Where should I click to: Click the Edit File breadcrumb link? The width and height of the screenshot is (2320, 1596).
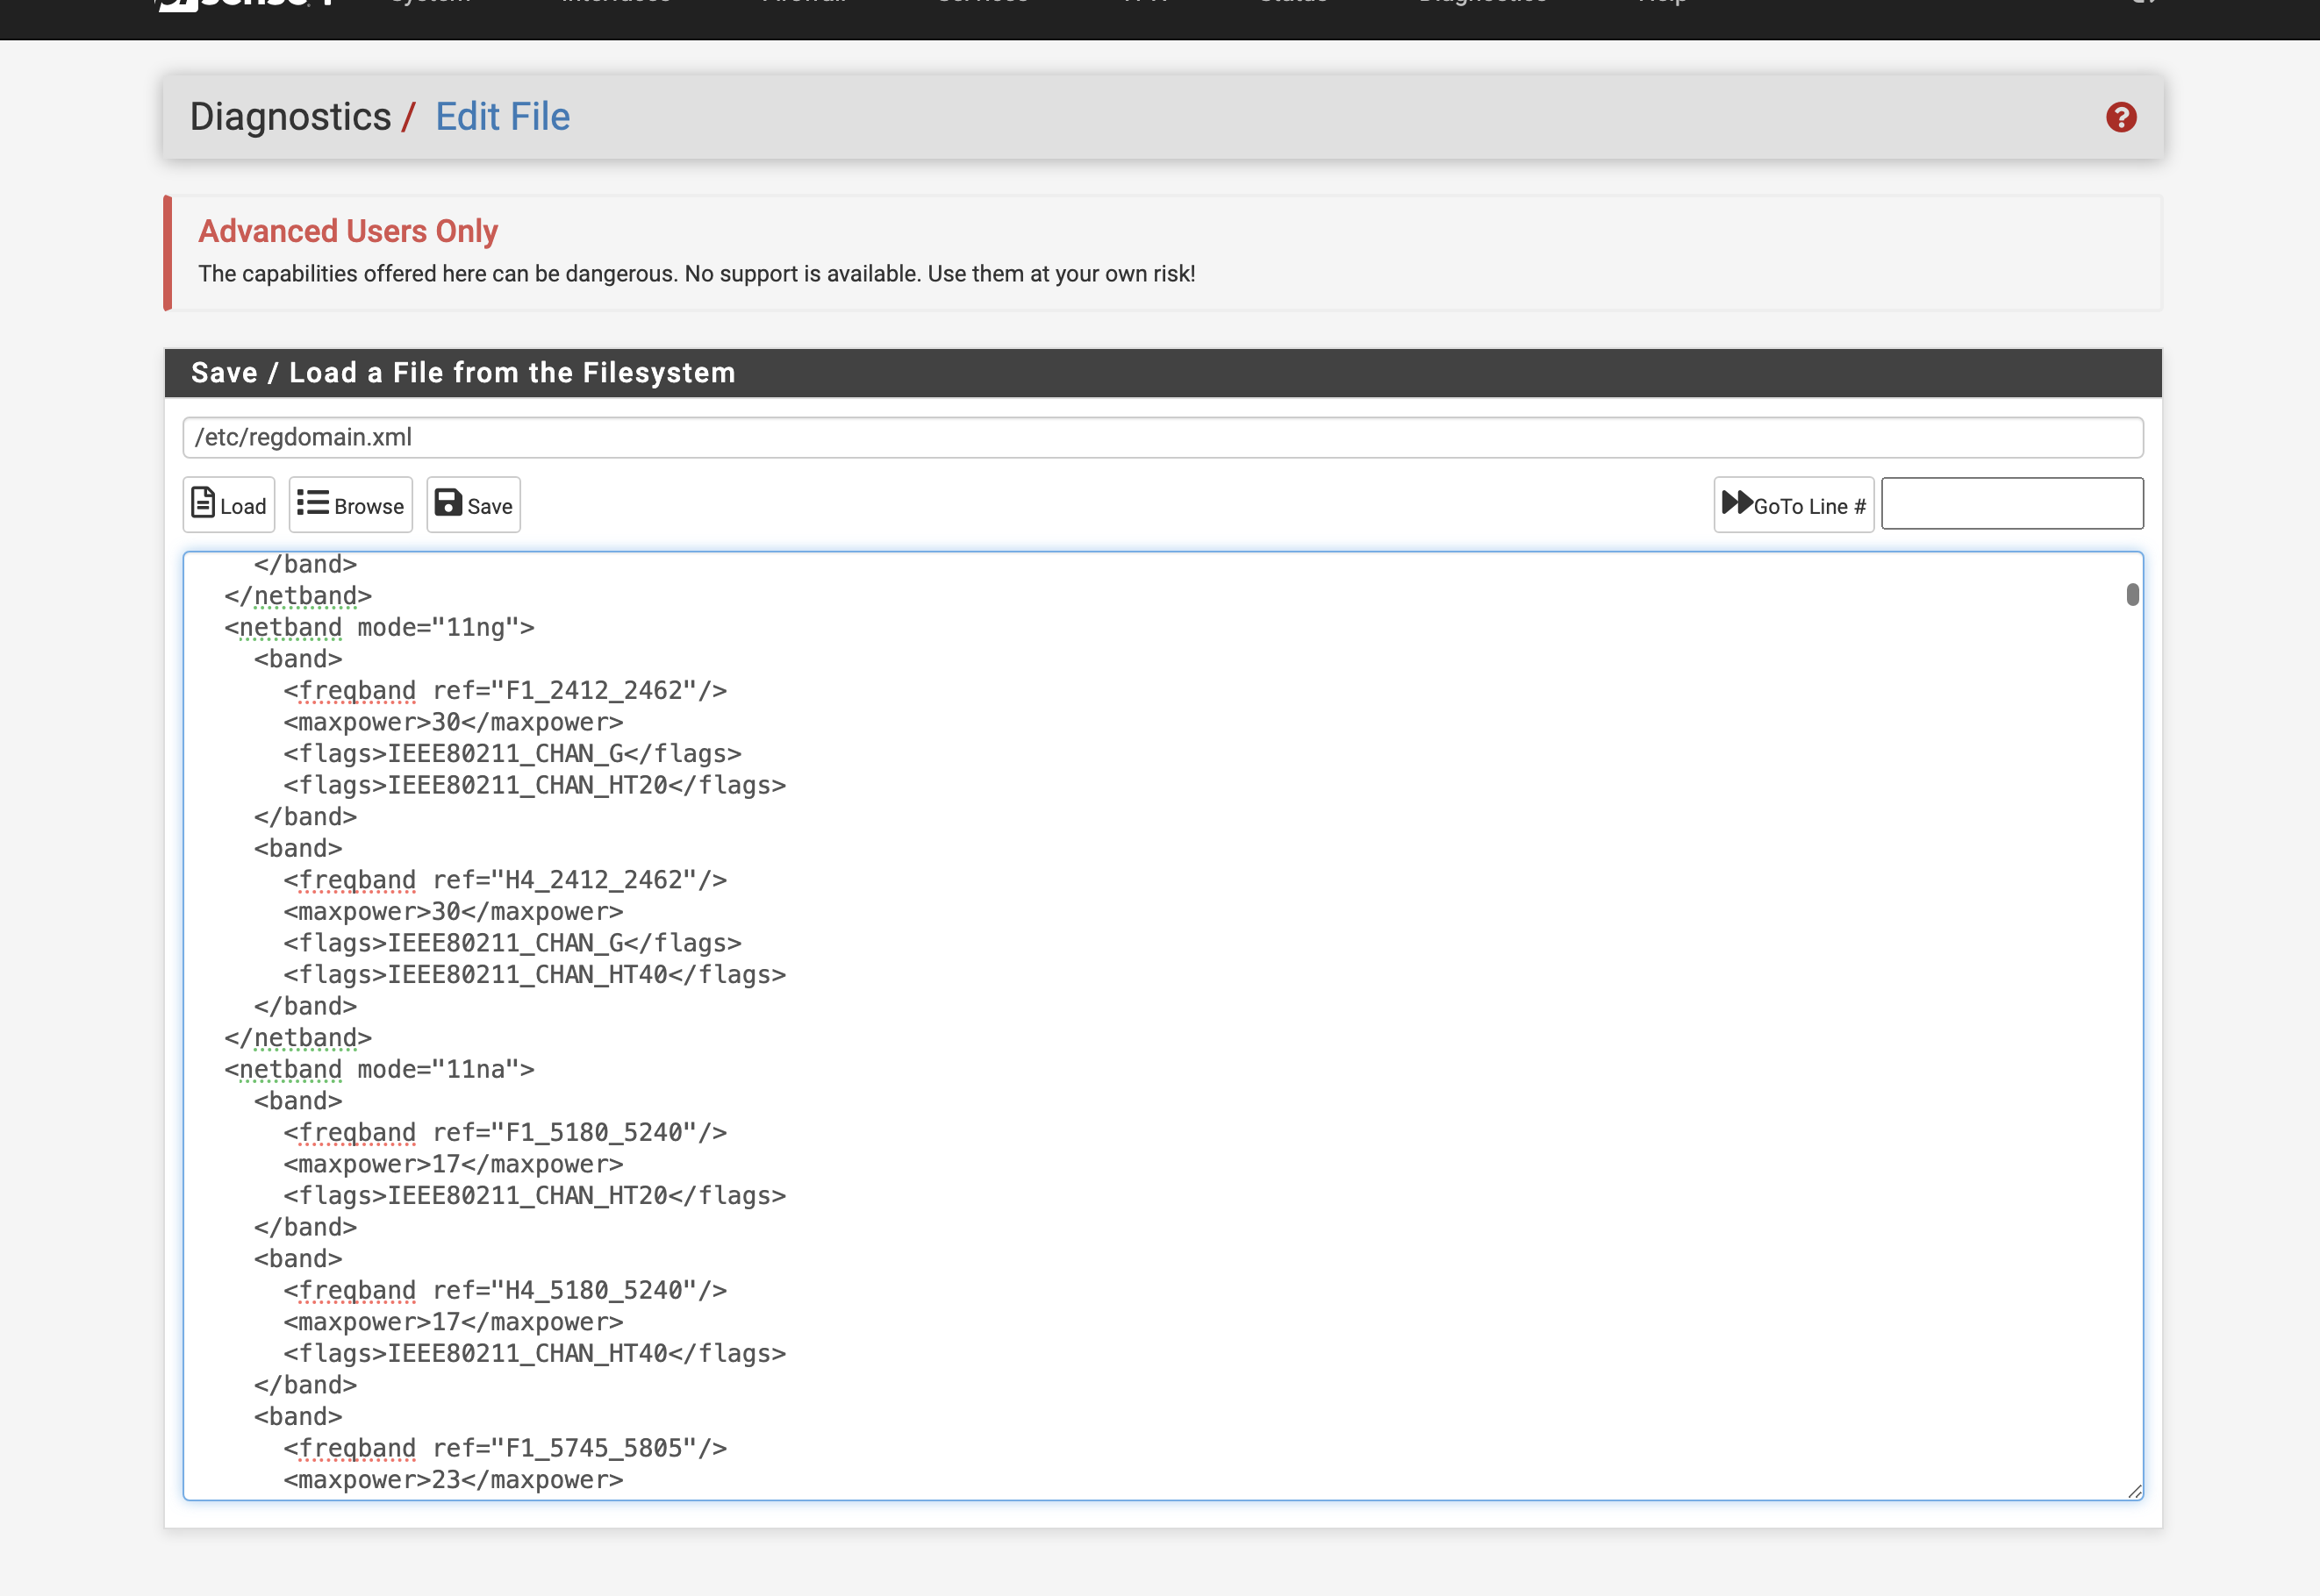(501, 117)
